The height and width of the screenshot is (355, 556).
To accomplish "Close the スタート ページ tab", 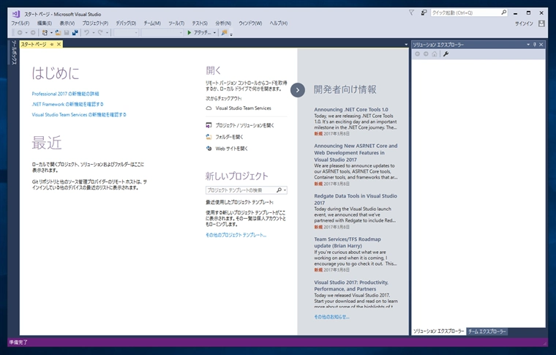I will click(x=59, y=44).
